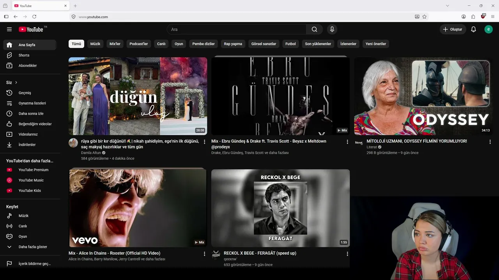The height and width of the screenshot is (280, 499).
Task: Open YouTube Premium from the sidebar
Action: pos(30,170)
